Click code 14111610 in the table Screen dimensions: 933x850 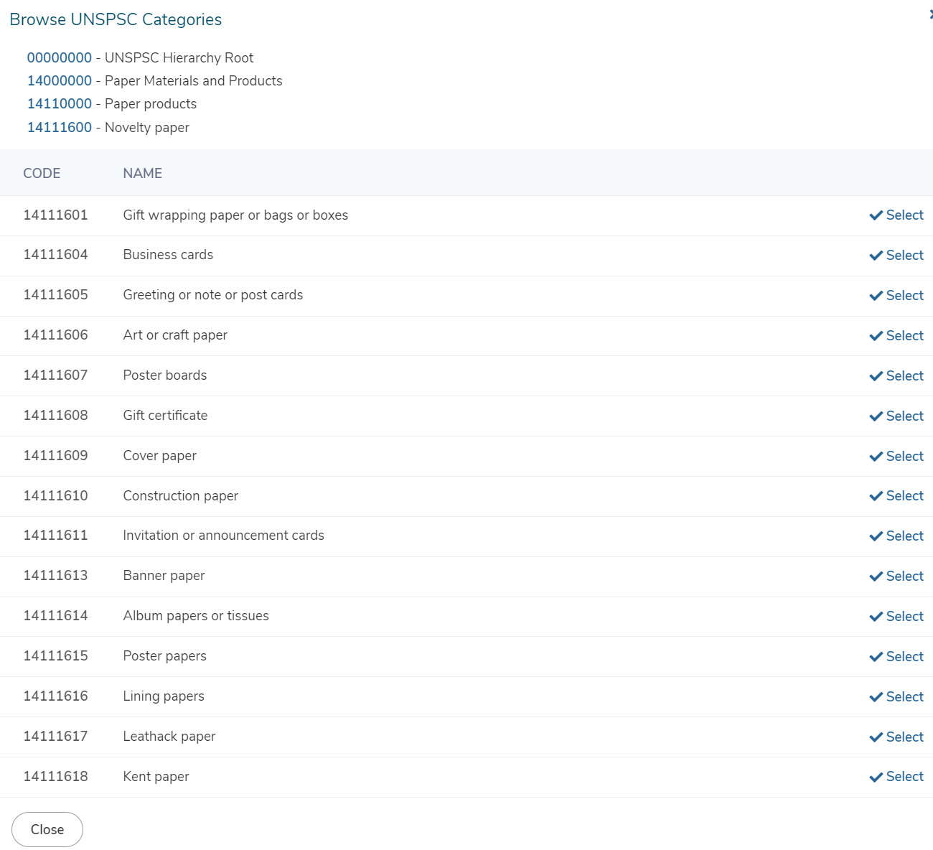coord(55,495)
